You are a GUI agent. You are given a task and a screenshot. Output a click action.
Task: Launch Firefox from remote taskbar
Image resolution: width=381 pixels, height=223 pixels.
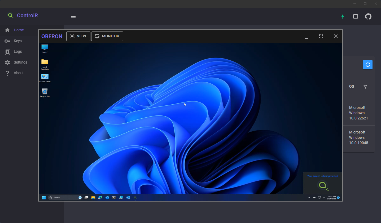107,198
